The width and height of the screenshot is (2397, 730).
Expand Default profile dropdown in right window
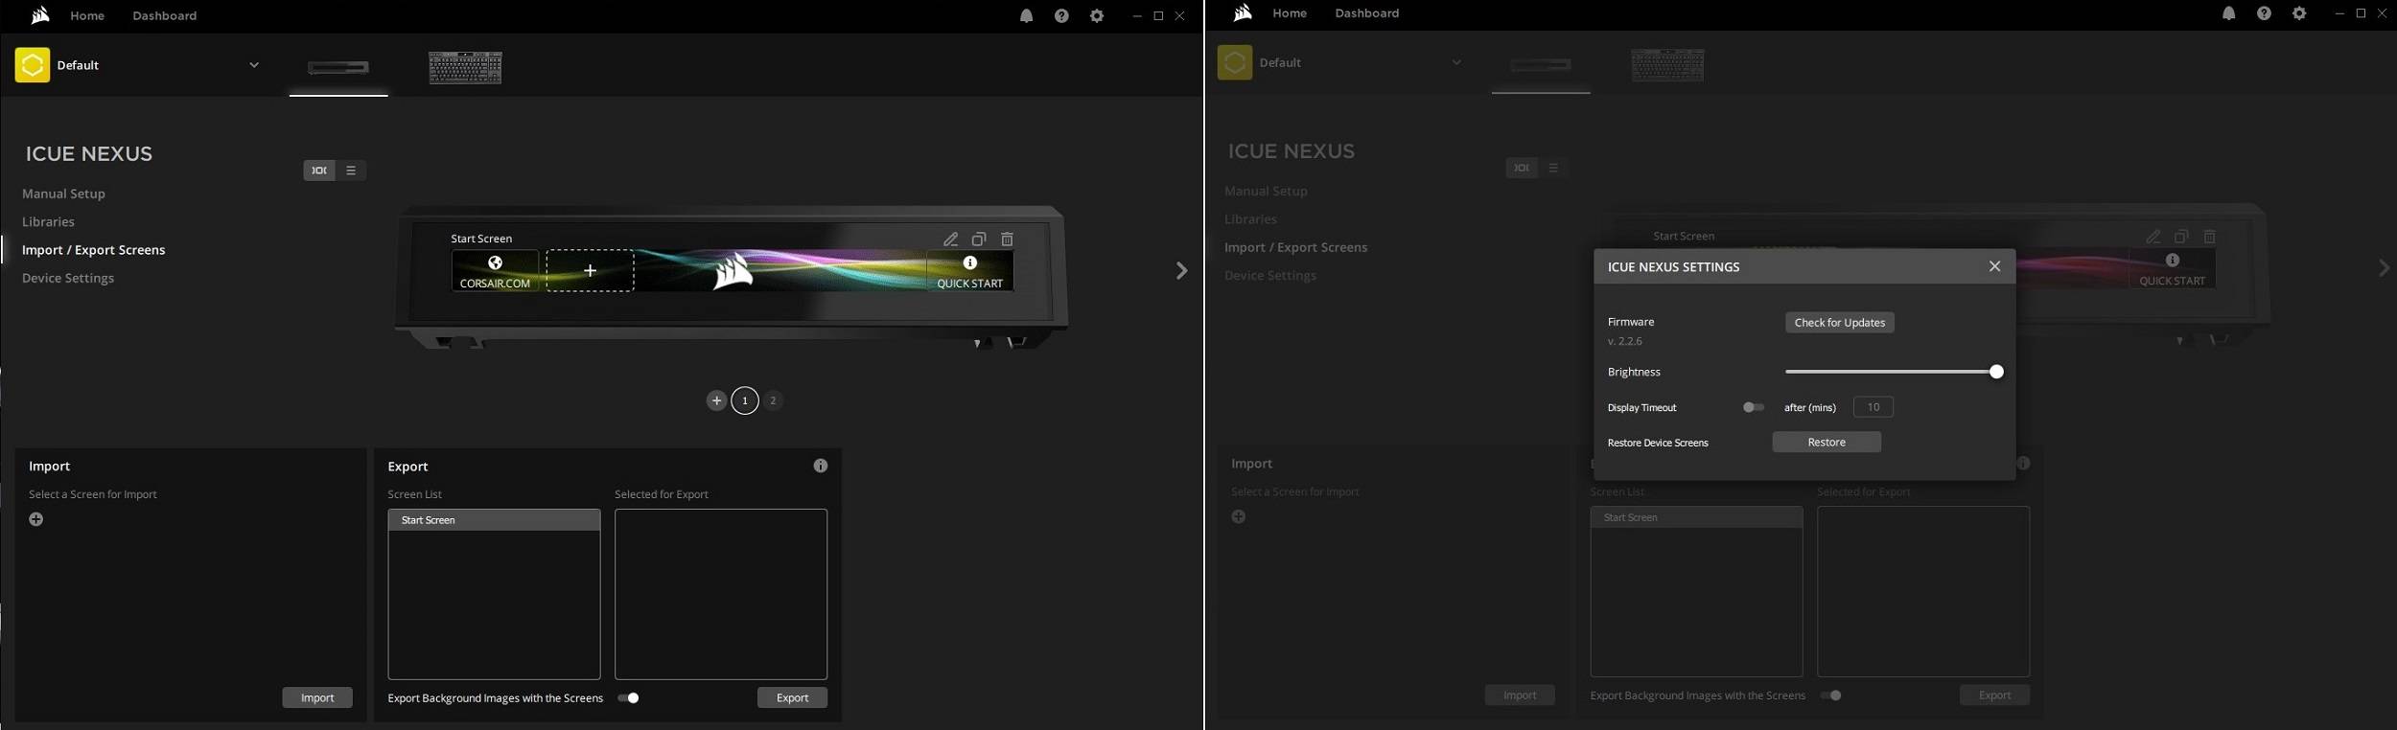(x=1456, y=62)
